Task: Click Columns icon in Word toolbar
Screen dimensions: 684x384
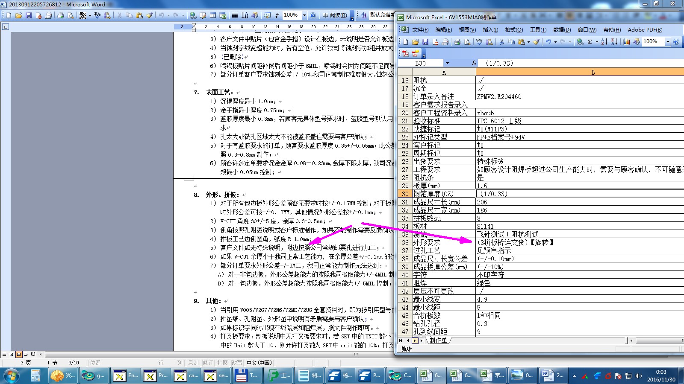Action: (x=235, y=15)
